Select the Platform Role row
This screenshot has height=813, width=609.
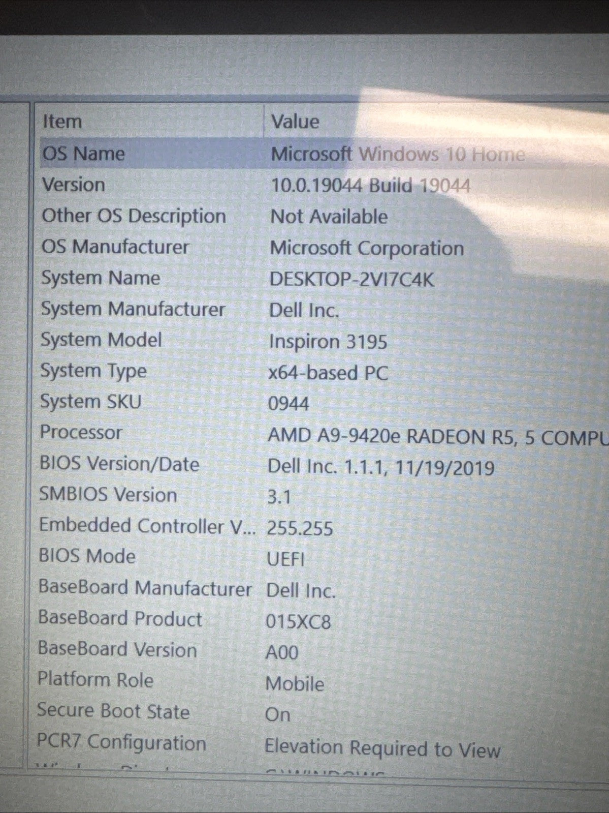[95, 680]
